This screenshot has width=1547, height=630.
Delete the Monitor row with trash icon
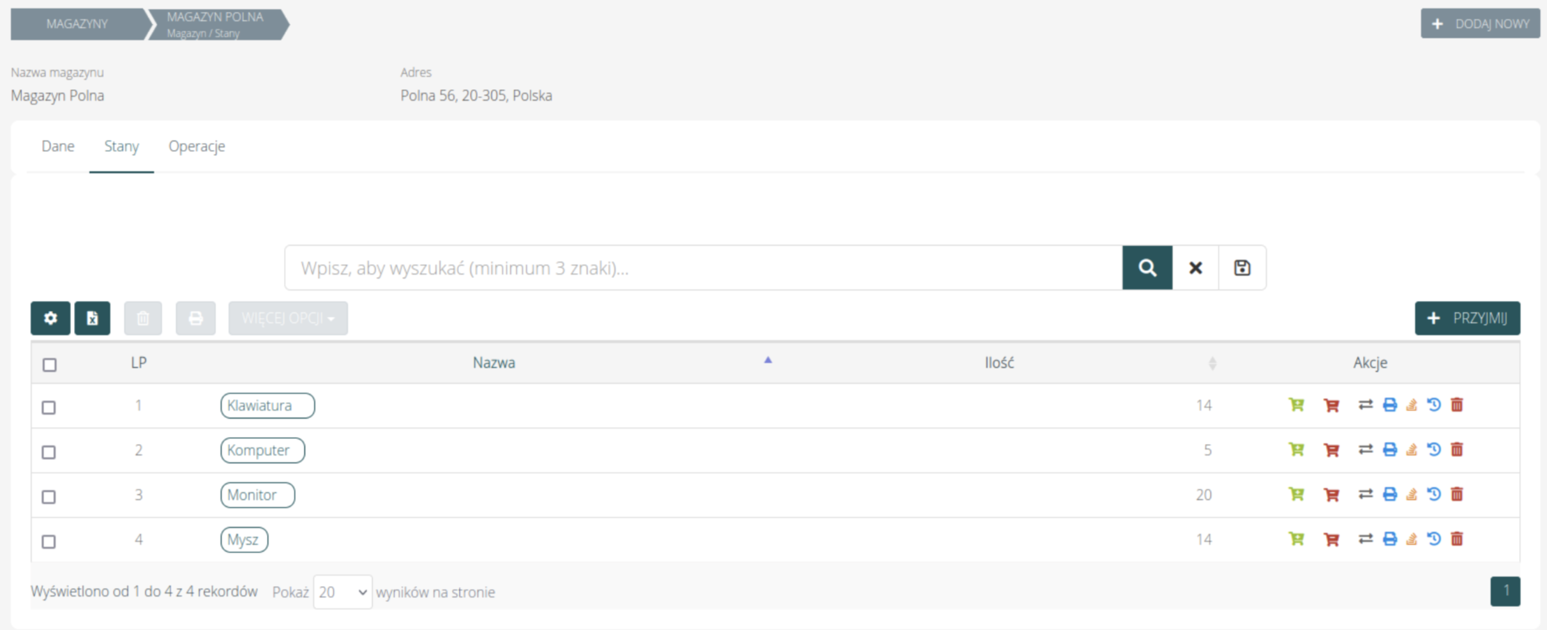(1457, 494)
